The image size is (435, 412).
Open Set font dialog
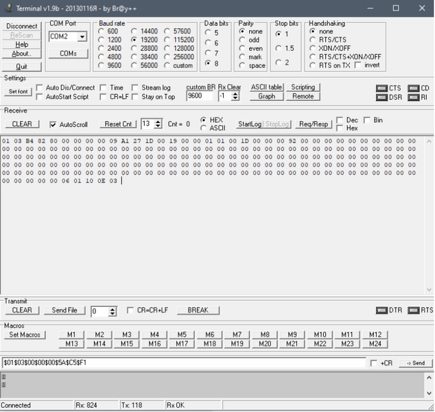[18, 91]
